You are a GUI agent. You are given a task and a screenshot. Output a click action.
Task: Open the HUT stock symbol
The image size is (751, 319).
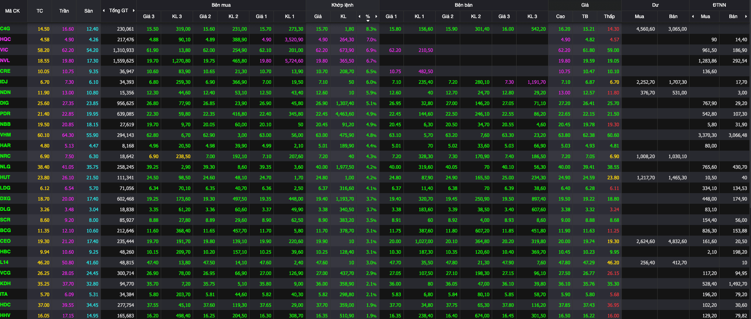pyautogui.click(x=5, y=177)
